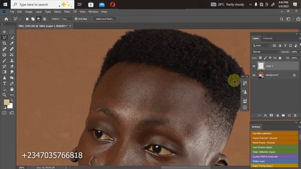Select the Move tool
The image size is (301, 169).
pos(4,32)
